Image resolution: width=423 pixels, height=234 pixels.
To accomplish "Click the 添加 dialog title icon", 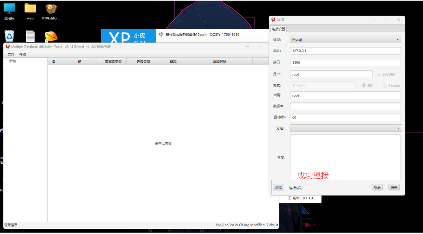I will (x=273, y=19).
